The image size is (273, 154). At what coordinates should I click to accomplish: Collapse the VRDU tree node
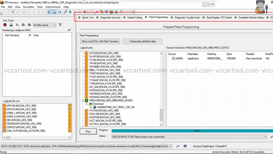coord(83,101)
